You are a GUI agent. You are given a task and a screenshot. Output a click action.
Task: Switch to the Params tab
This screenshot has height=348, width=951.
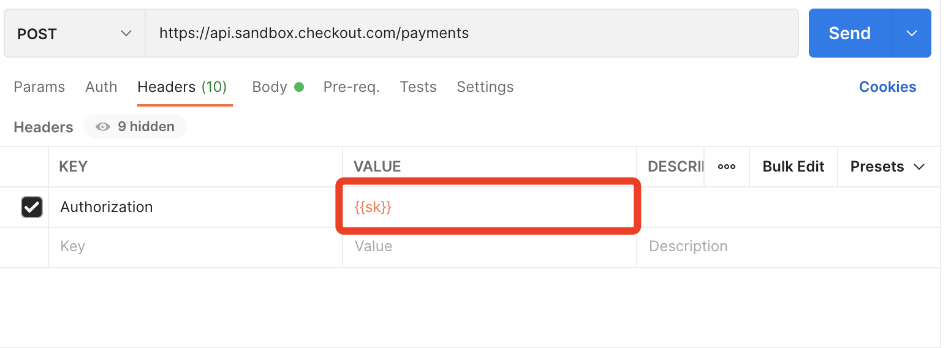tap(39, 87)
